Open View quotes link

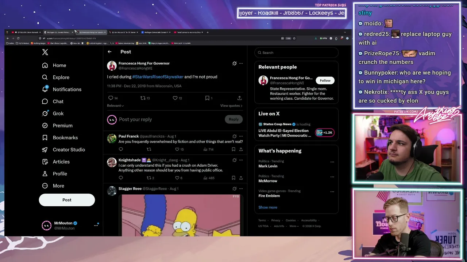click(231, 106)
